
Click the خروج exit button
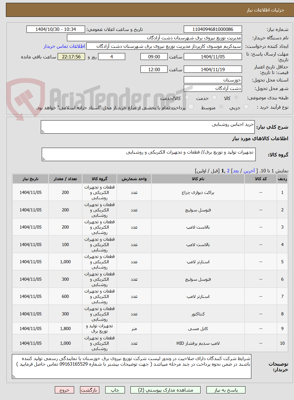point(64,390)
